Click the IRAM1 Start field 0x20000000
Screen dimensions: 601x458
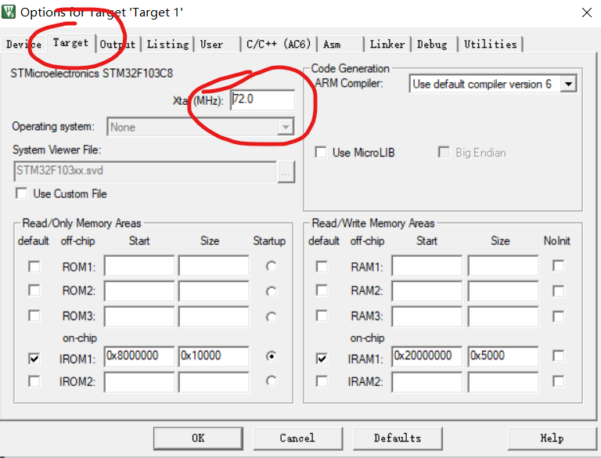[426, 356]
